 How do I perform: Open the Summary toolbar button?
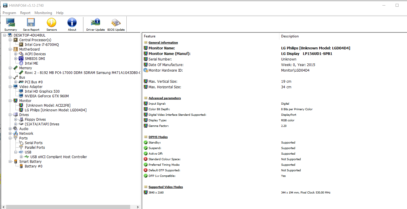point(11,25)
